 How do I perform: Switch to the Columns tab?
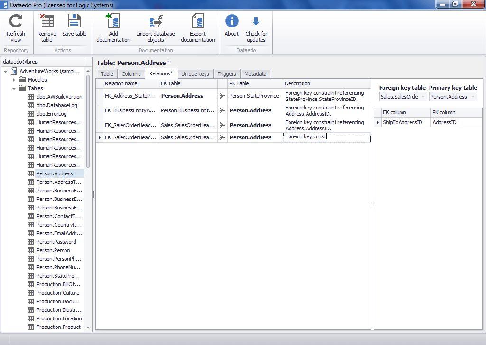131,74
